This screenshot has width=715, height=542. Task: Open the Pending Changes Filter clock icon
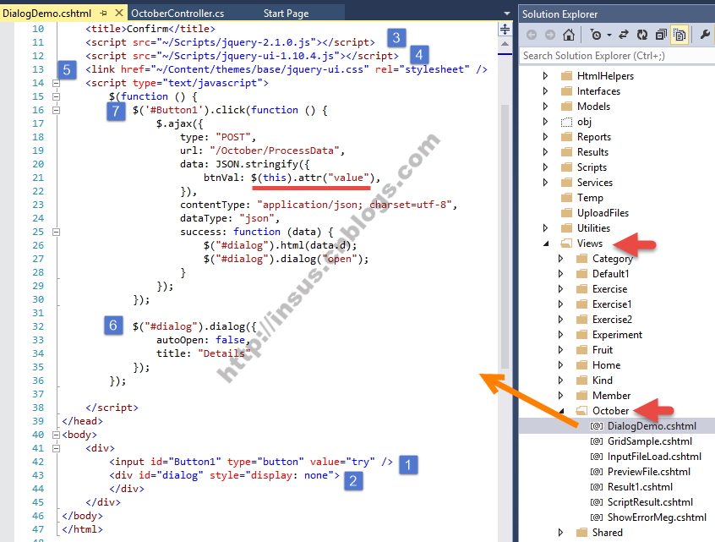point(596,35)
